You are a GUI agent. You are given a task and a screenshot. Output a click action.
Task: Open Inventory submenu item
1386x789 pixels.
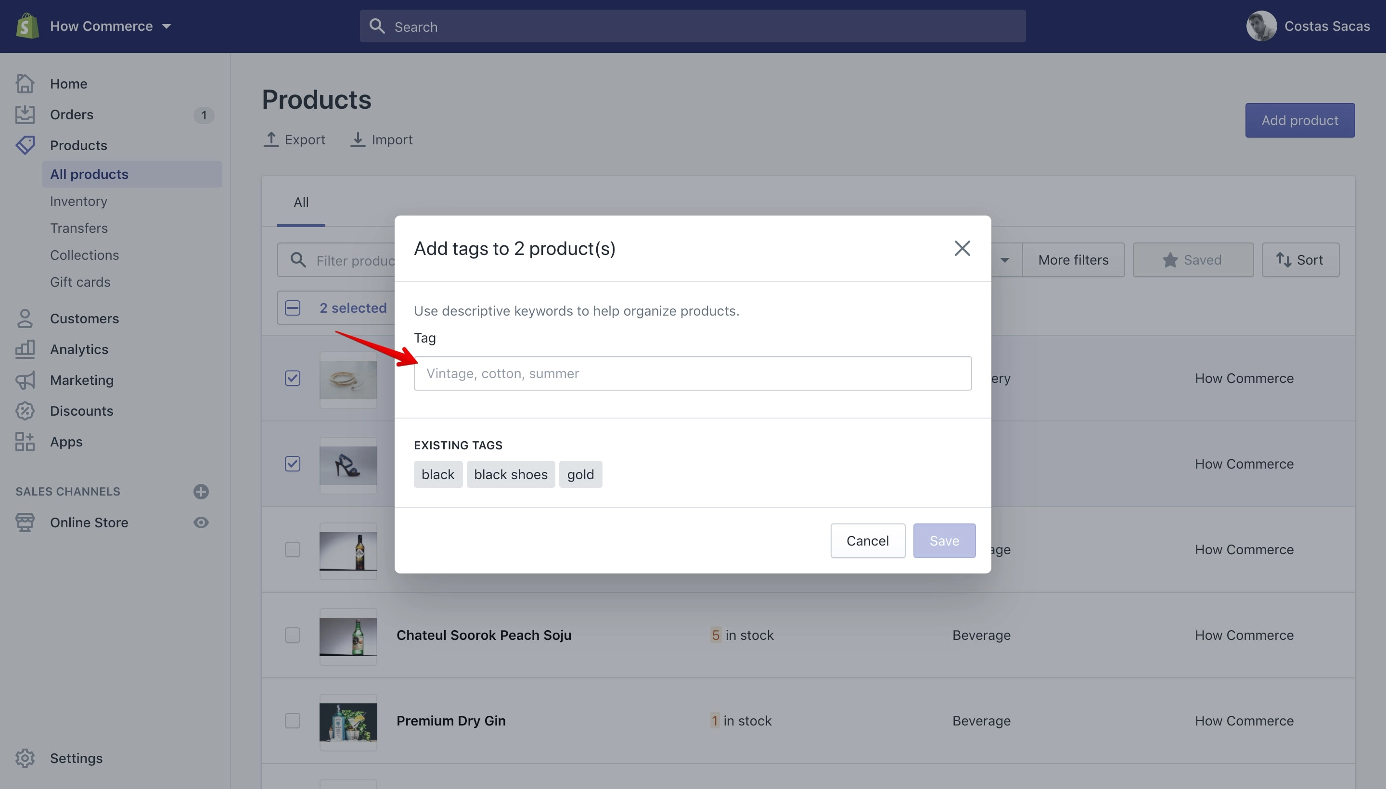click(x=78, y=201)
